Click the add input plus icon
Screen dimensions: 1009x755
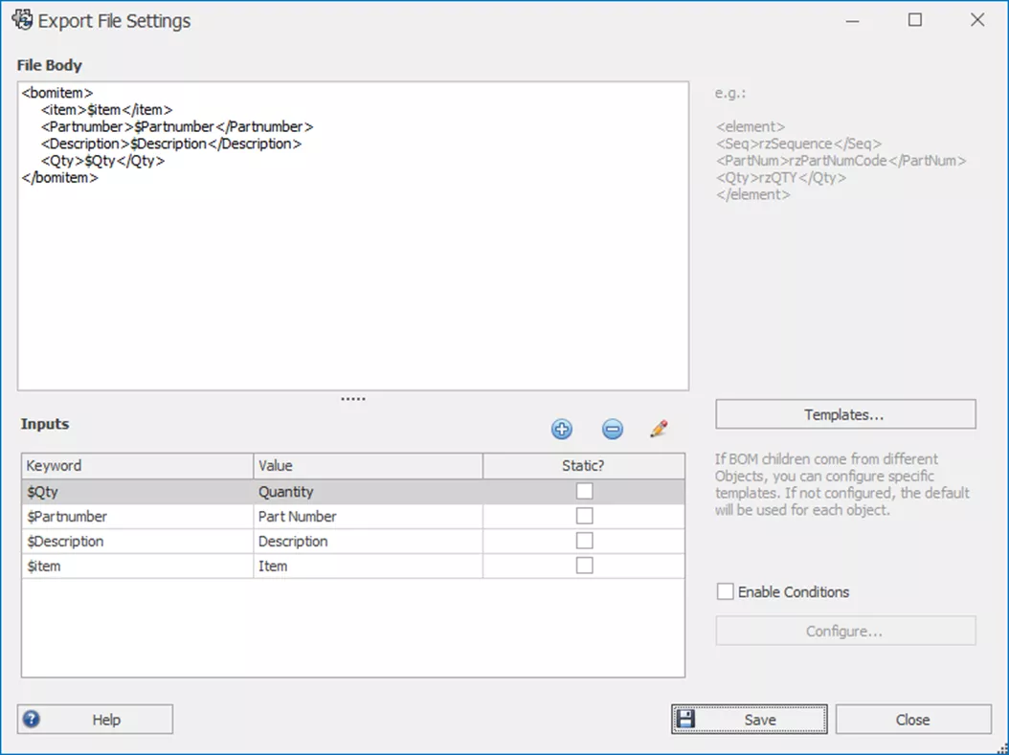click(x=562, y=430)
